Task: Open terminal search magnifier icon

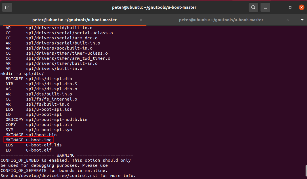Action: point(253,7)
